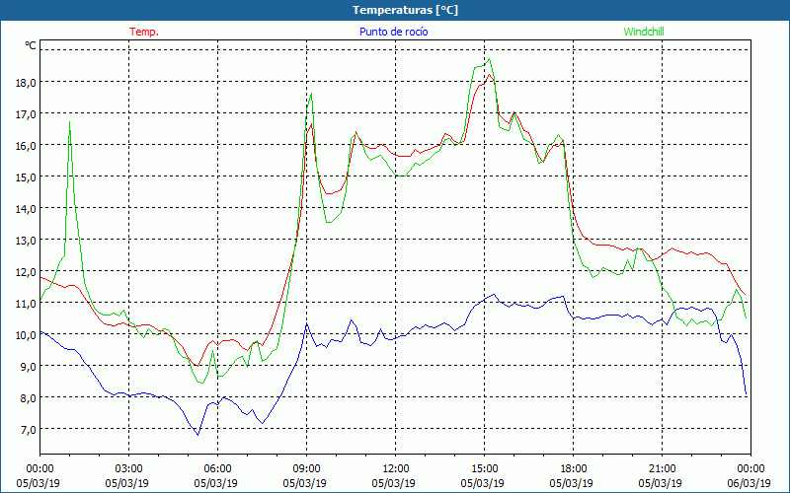Screen dimensions: 790x493
Task: Click the 15,0 y-axis value
Action: point(27,177)
